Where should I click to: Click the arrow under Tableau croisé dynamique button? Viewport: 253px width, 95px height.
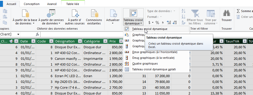coord(141,24)
